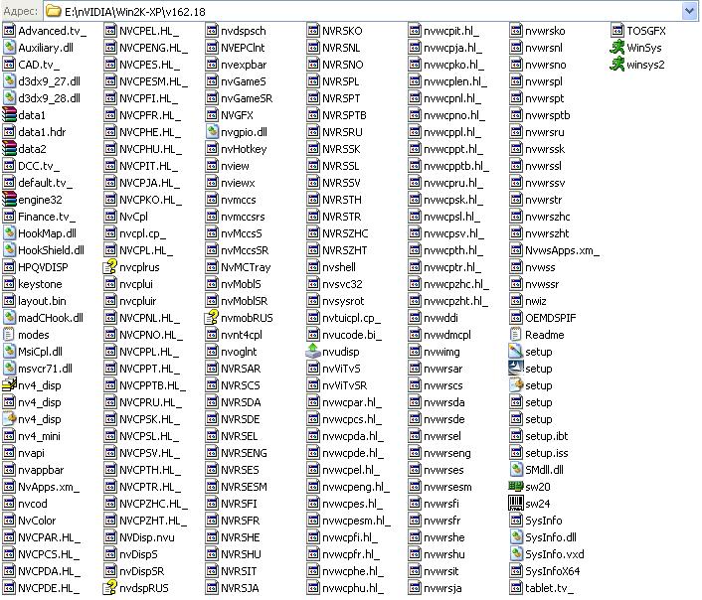Select the NvMCTray file
This screenshot has width=702, height=600.
239,267
